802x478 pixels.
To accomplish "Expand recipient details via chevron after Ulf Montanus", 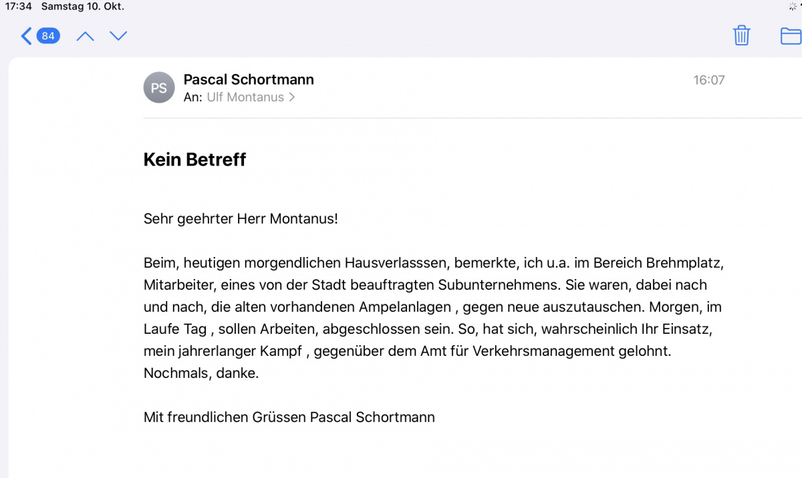I will point(291,97).
